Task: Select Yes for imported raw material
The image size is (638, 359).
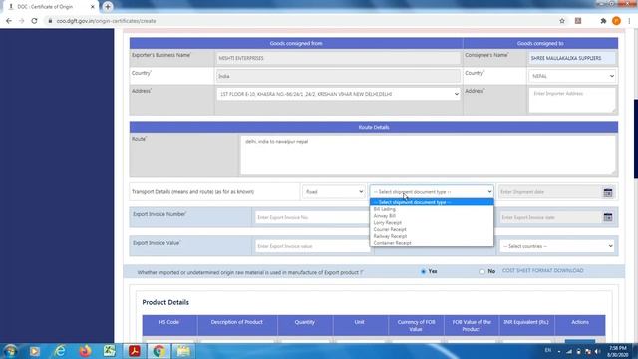Action: (423, 271)
